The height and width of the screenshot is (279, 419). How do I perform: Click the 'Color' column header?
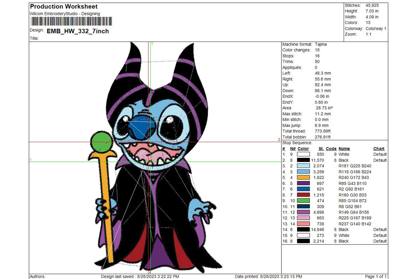tap(303, 149)
